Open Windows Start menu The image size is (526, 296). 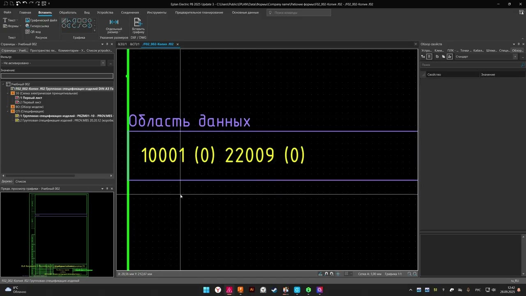(x=206, y=290)
